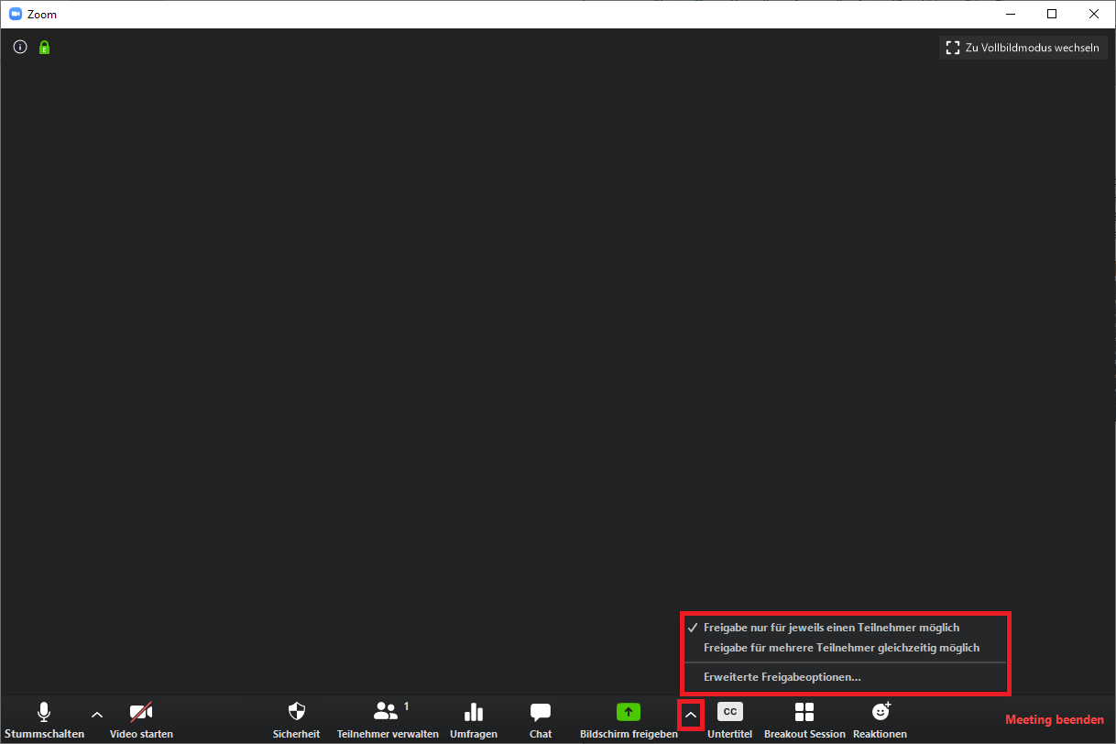
Task: Open the Breakout Session grid icon
Action: [x=804, y=713]
